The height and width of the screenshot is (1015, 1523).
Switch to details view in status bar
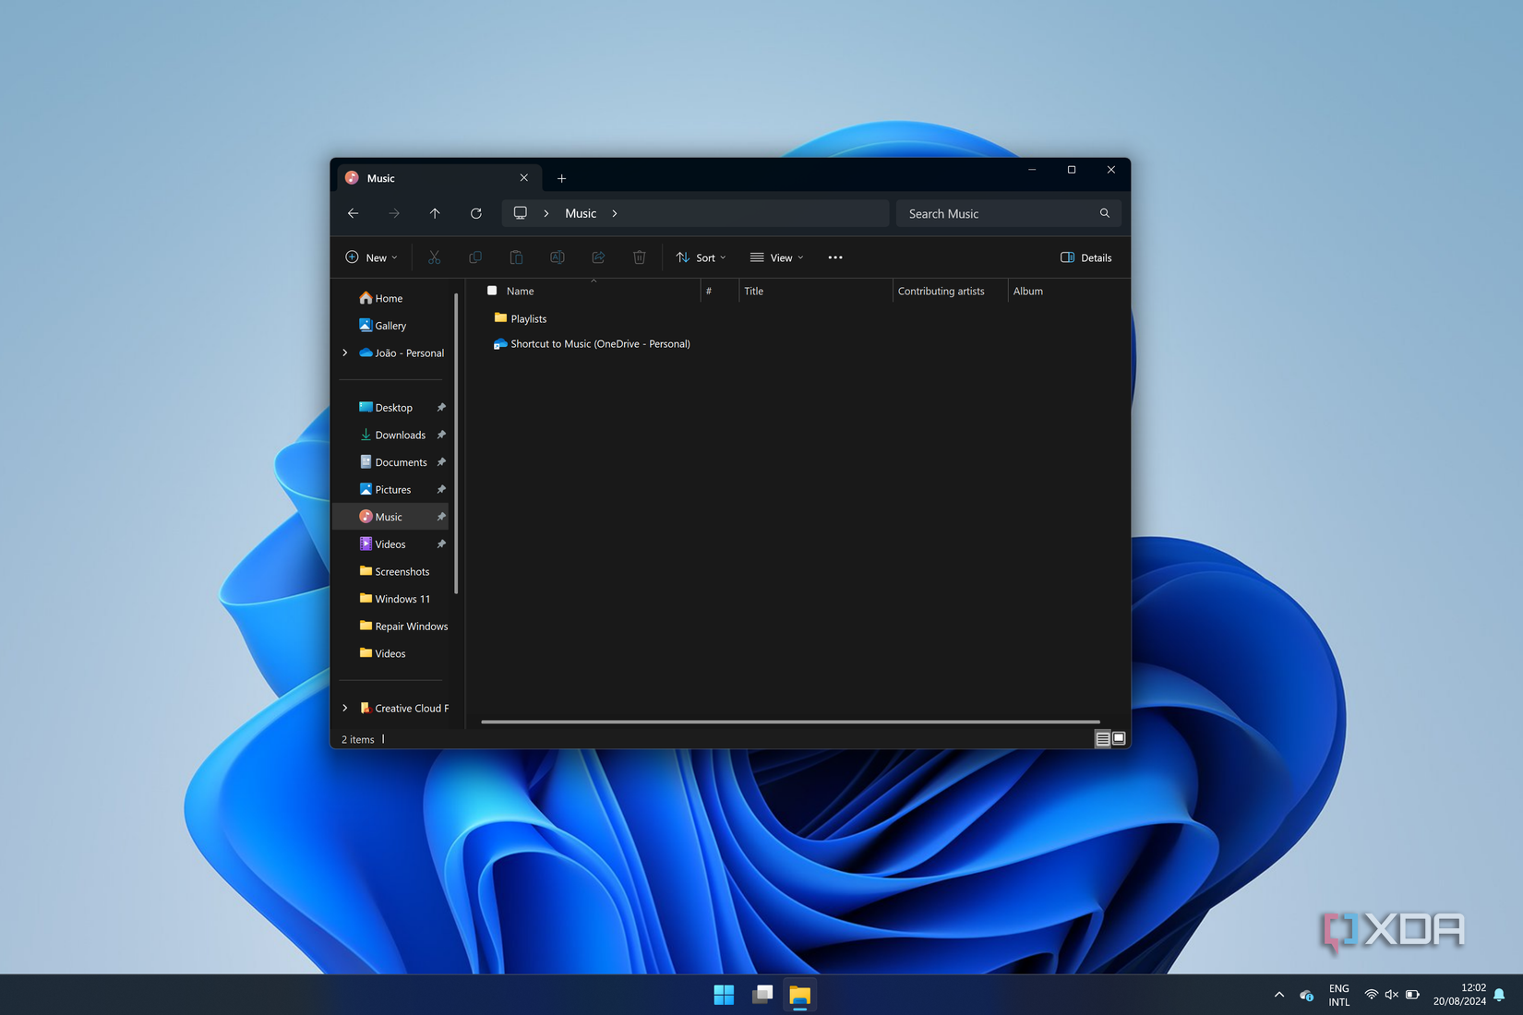pyautogui.click(x=1101, y=738)
